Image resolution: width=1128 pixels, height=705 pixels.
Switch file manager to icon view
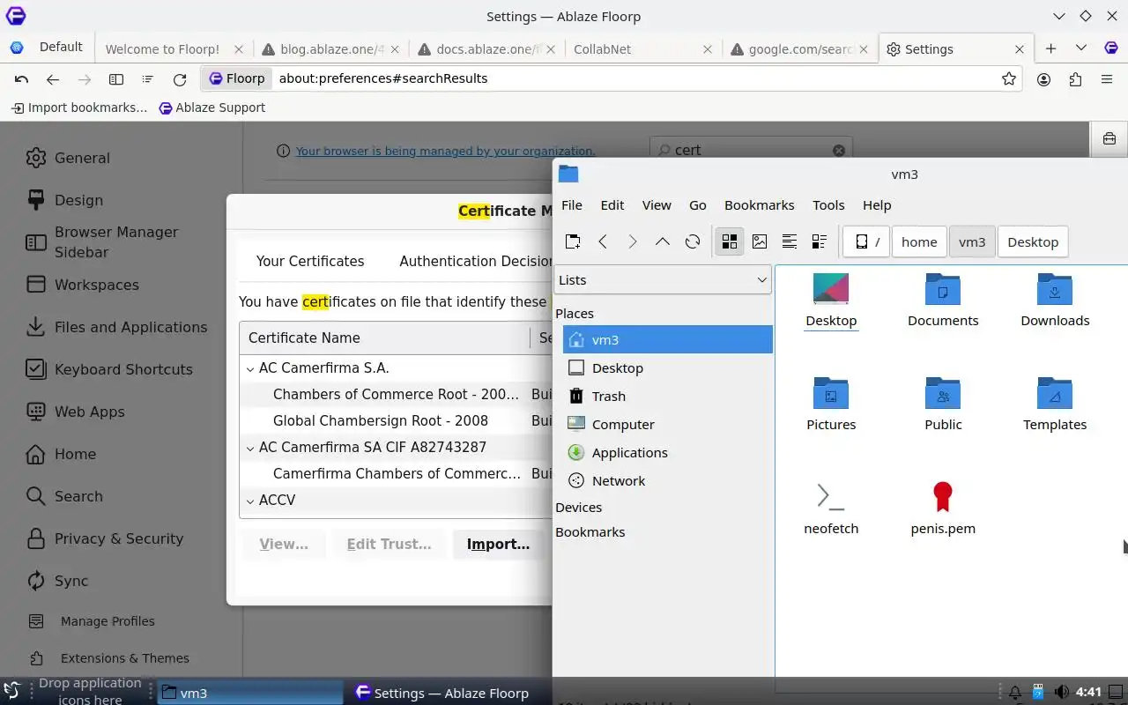(730, 241)
